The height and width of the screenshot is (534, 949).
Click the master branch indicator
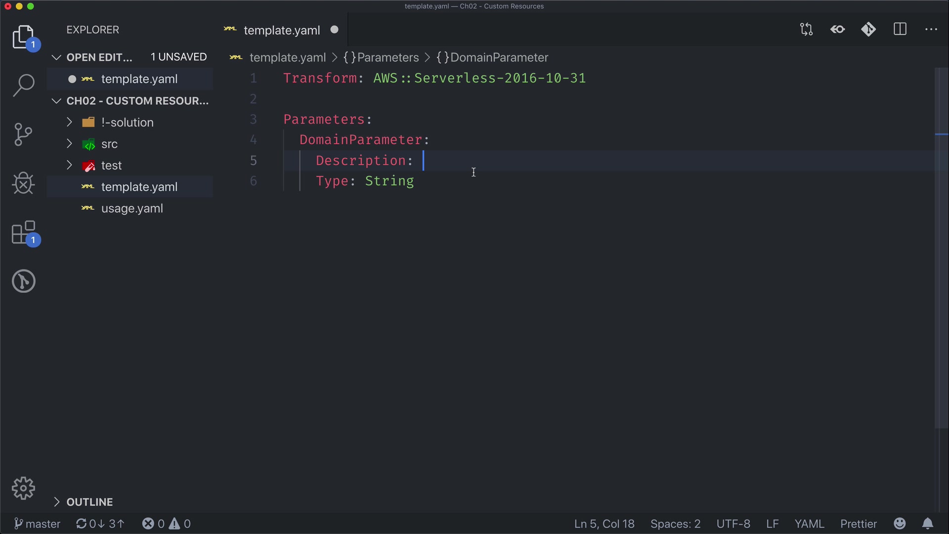coord(38,524)
